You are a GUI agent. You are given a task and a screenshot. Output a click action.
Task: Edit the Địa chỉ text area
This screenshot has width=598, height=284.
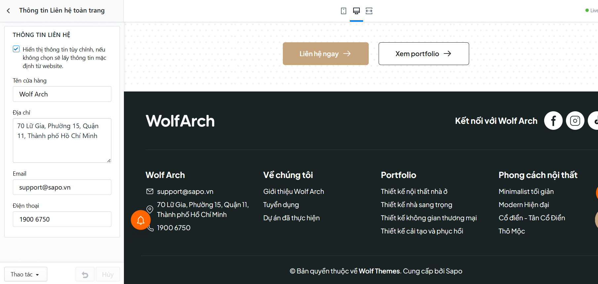point(62,140)
